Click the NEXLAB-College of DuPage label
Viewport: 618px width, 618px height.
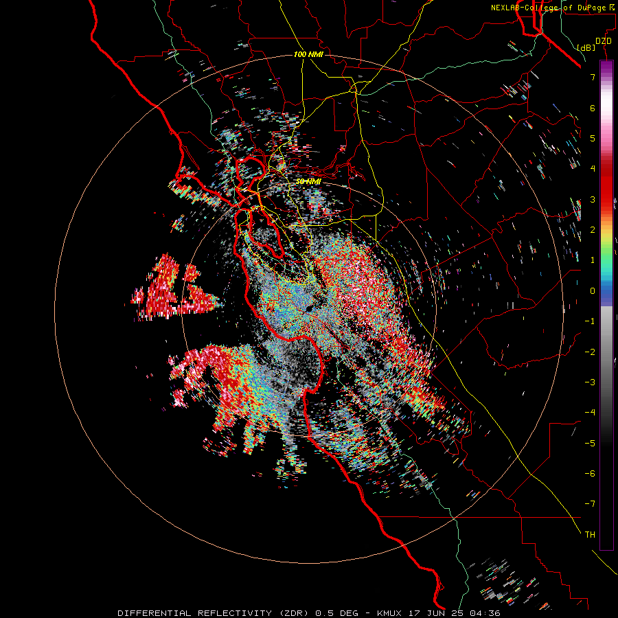553,8
